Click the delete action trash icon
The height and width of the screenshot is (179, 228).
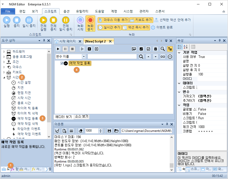tap(155, 49)
